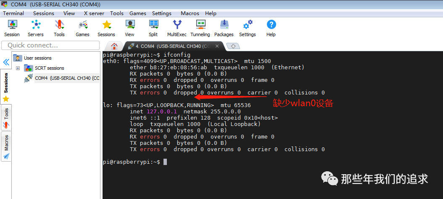Switch to the Sessions side tab
This screenshot has width=443, height=199.
pyautogui.click(x=6, y=87)
